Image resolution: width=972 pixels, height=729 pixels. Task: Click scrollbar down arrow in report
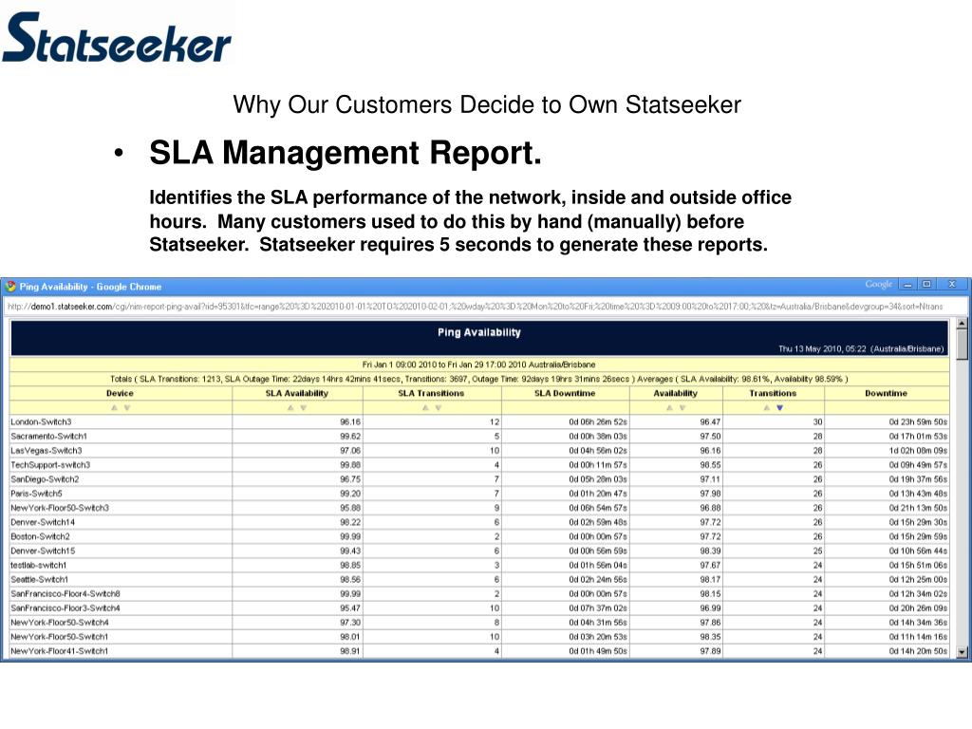pyautogui.click(x=962, y=652)
